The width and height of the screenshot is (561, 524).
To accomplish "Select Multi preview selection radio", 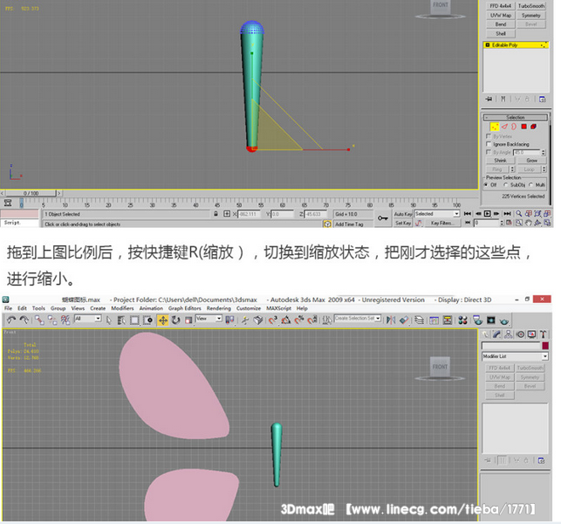I will pos(532,185).
